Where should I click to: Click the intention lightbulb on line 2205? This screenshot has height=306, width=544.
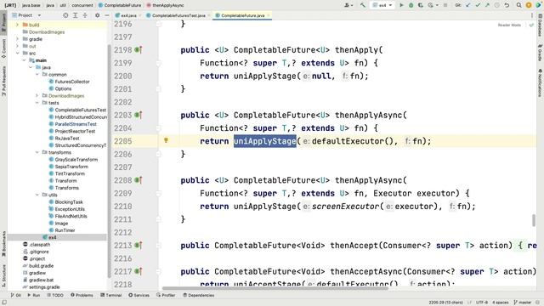[166, 140]
